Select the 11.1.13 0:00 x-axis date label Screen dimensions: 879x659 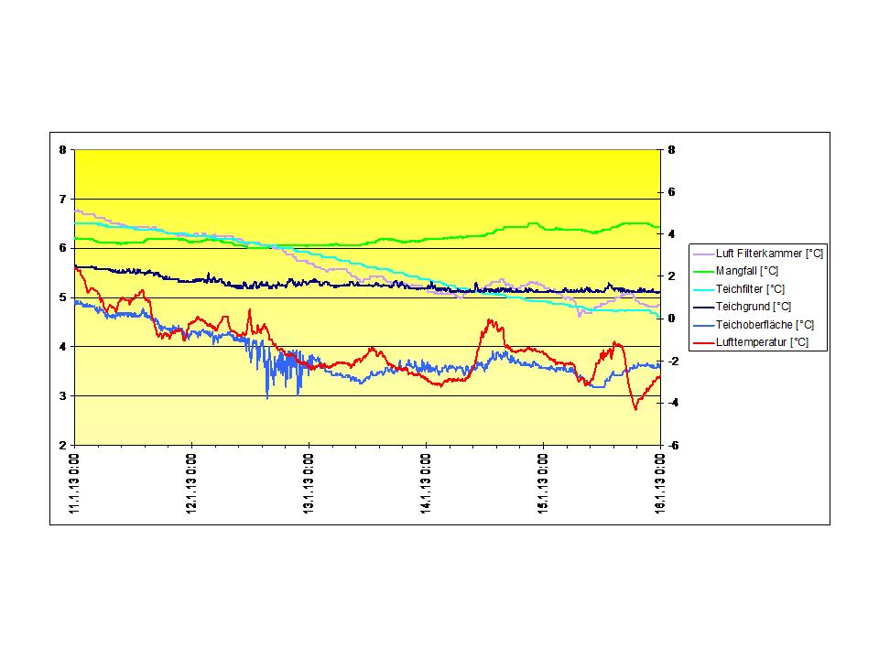[75, 483]
